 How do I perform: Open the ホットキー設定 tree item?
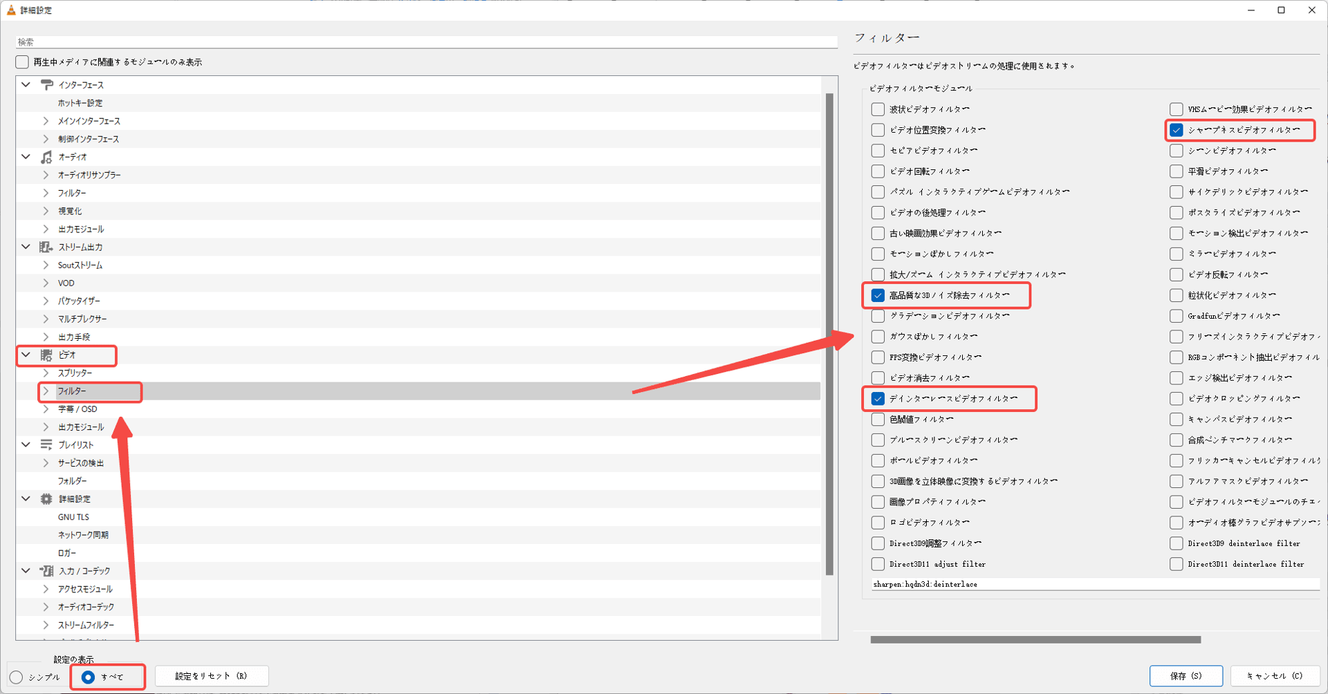tap(80, 103)
